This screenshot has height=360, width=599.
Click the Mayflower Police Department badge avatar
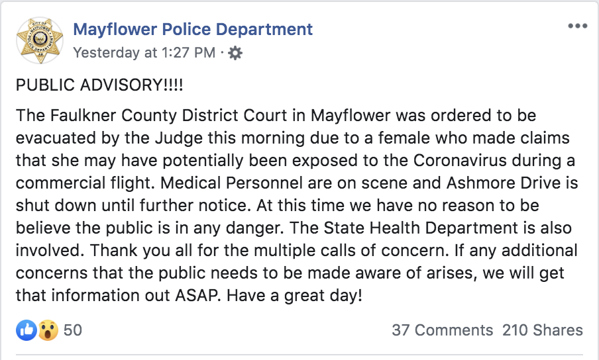point(39,41)
